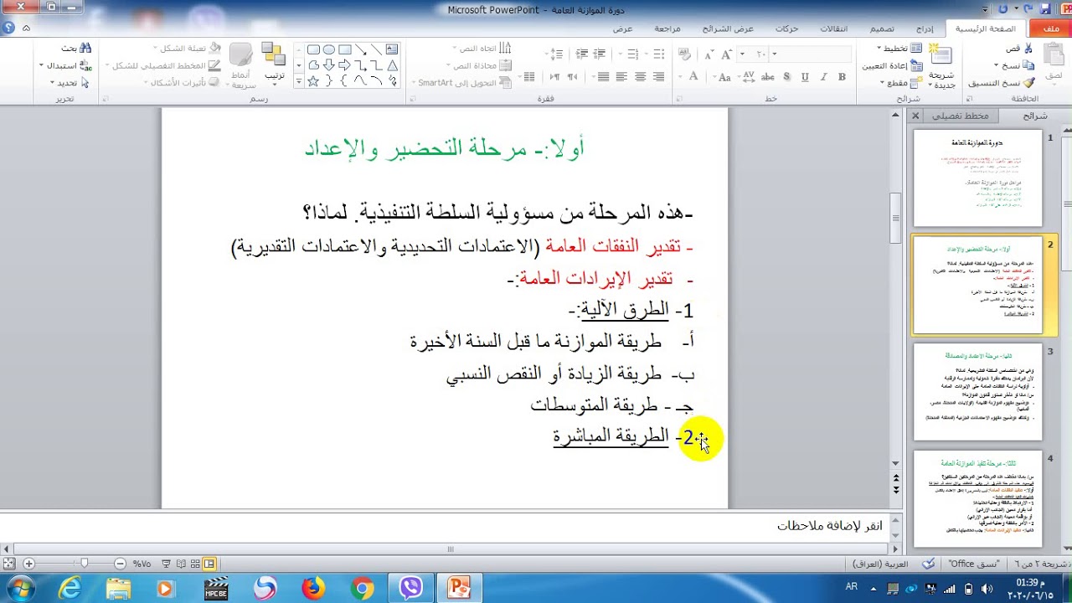Select slide 1 thumbnail in panel

point(977,178)
